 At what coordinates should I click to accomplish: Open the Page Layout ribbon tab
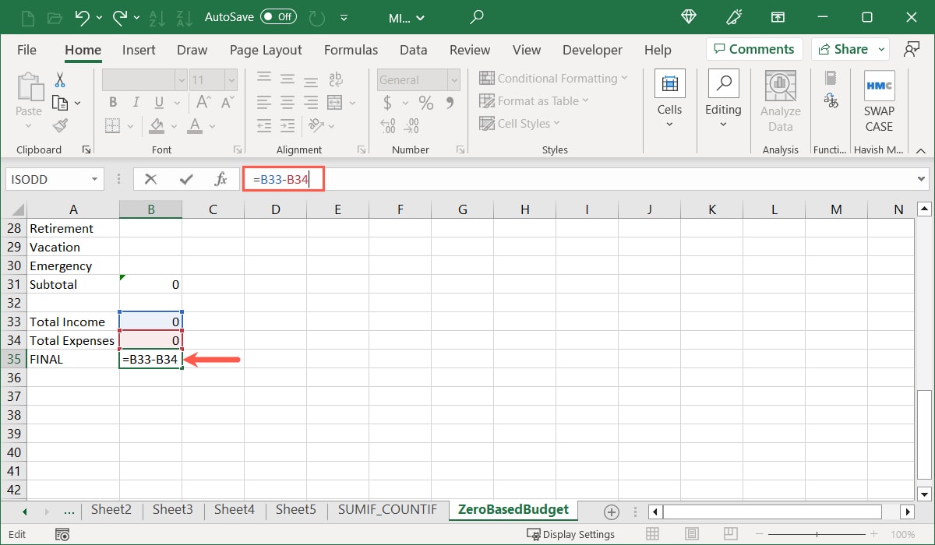(266, 50)
